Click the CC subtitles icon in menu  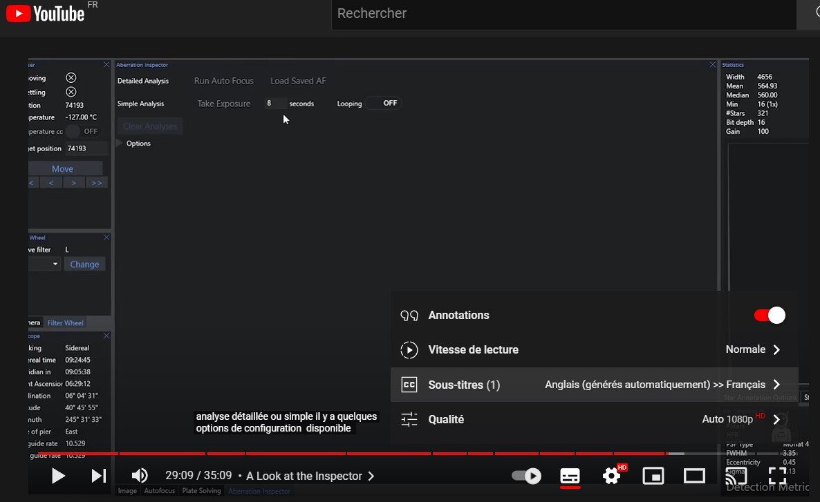409,385
